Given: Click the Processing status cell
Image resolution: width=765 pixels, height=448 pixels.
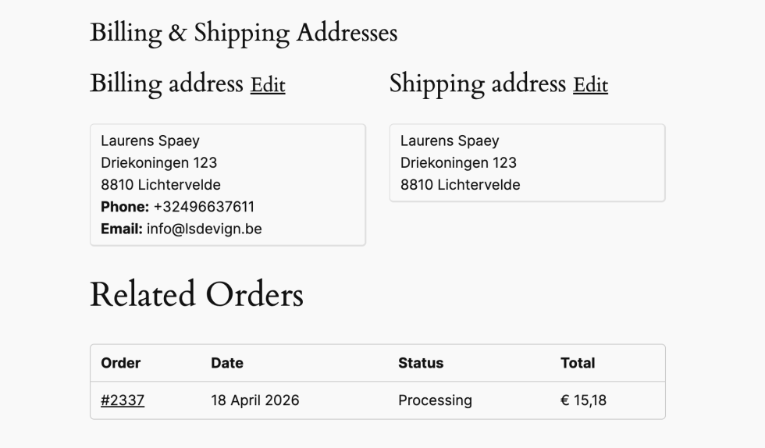Looking at the screenshot, I should (x=435, y=400).
